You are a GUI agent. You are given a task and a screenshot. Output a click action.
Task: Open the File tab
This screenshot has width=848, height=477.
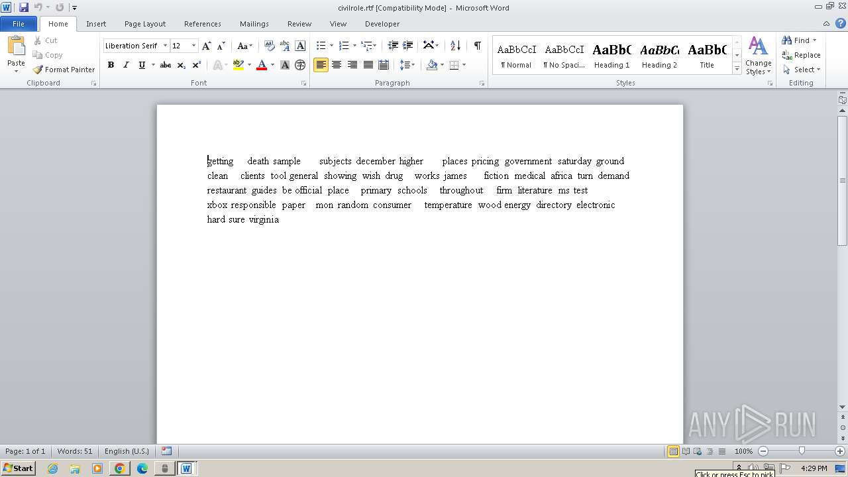[19, 24]
